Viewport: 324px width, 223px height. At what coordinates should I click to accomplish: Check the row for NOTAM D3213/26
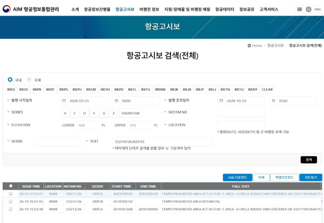11,209
